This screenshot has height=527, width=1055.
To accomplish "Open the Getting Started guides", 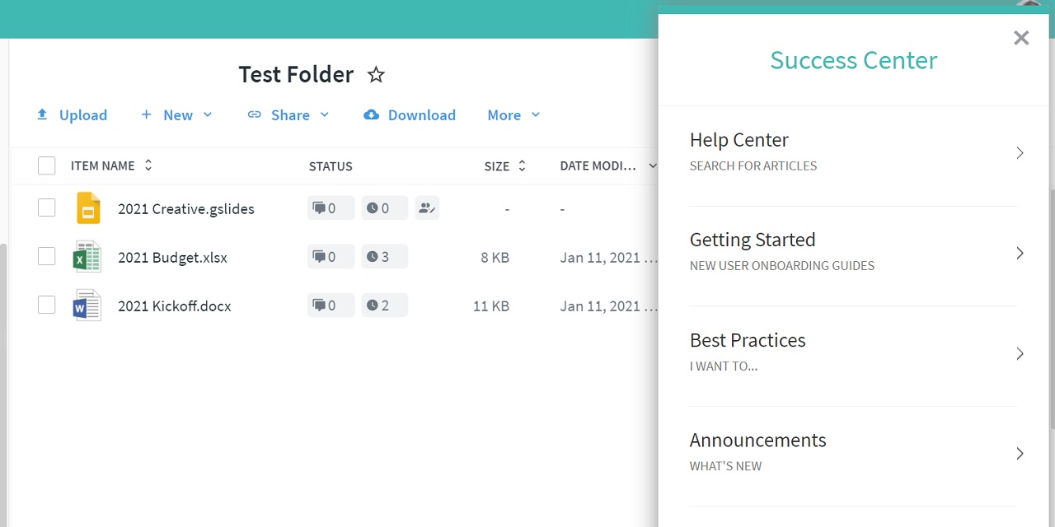I will (853, 253).
